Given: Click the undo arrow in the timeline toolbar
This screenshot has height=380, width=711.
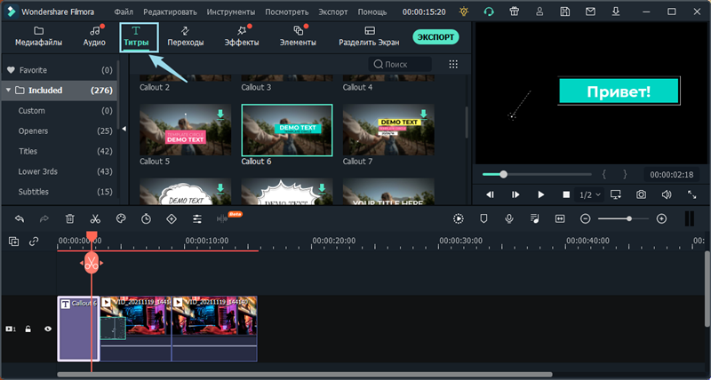Looking at the screenshot, I should pos(19,218).
